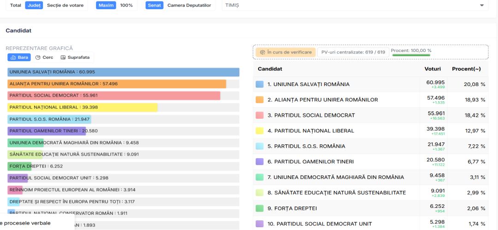Click the Voturi column header
Screen dimensions: 498x230
coord(433,69)
